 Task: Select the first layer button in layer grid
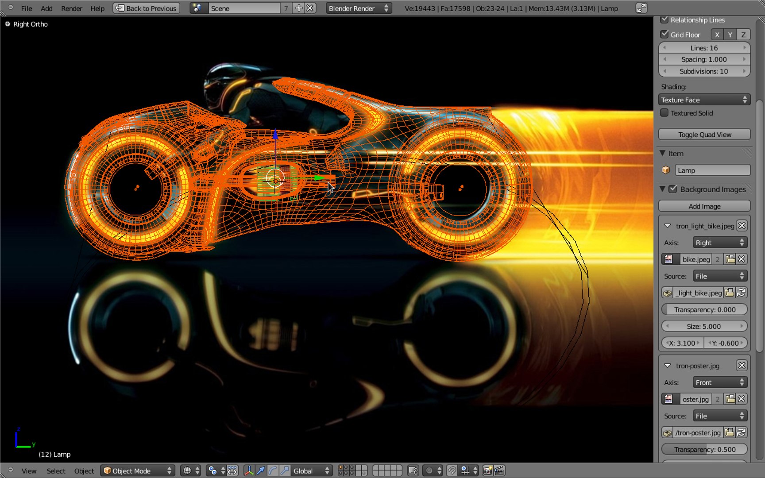(340, 468)
